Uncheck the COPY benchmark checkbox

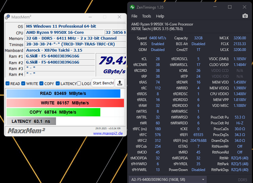click(x=41, y=84)
